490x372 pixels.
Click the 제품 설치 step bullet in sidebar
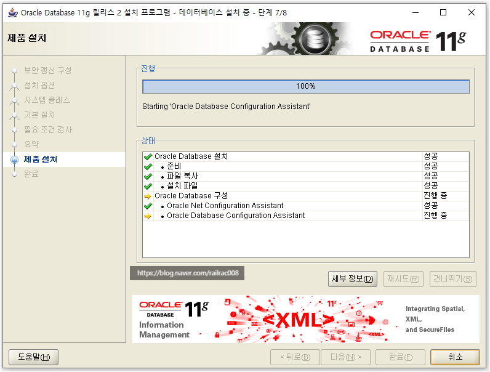coord(14,160)
